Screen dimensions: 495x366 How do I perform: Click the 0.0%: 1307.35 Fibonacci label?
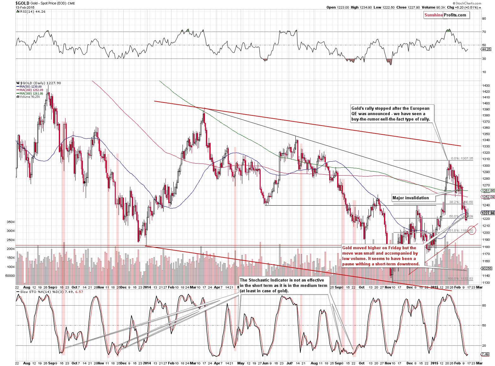[462, 158]
